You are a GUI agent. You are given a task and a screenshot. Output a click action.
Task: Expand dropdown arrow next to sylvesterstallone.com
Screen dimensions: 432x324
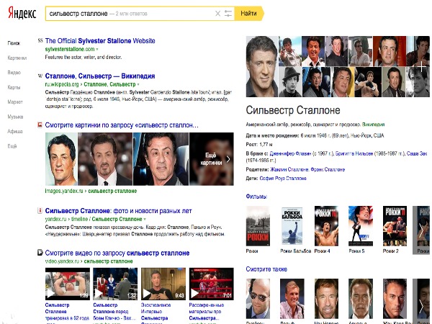coord(97,49)
